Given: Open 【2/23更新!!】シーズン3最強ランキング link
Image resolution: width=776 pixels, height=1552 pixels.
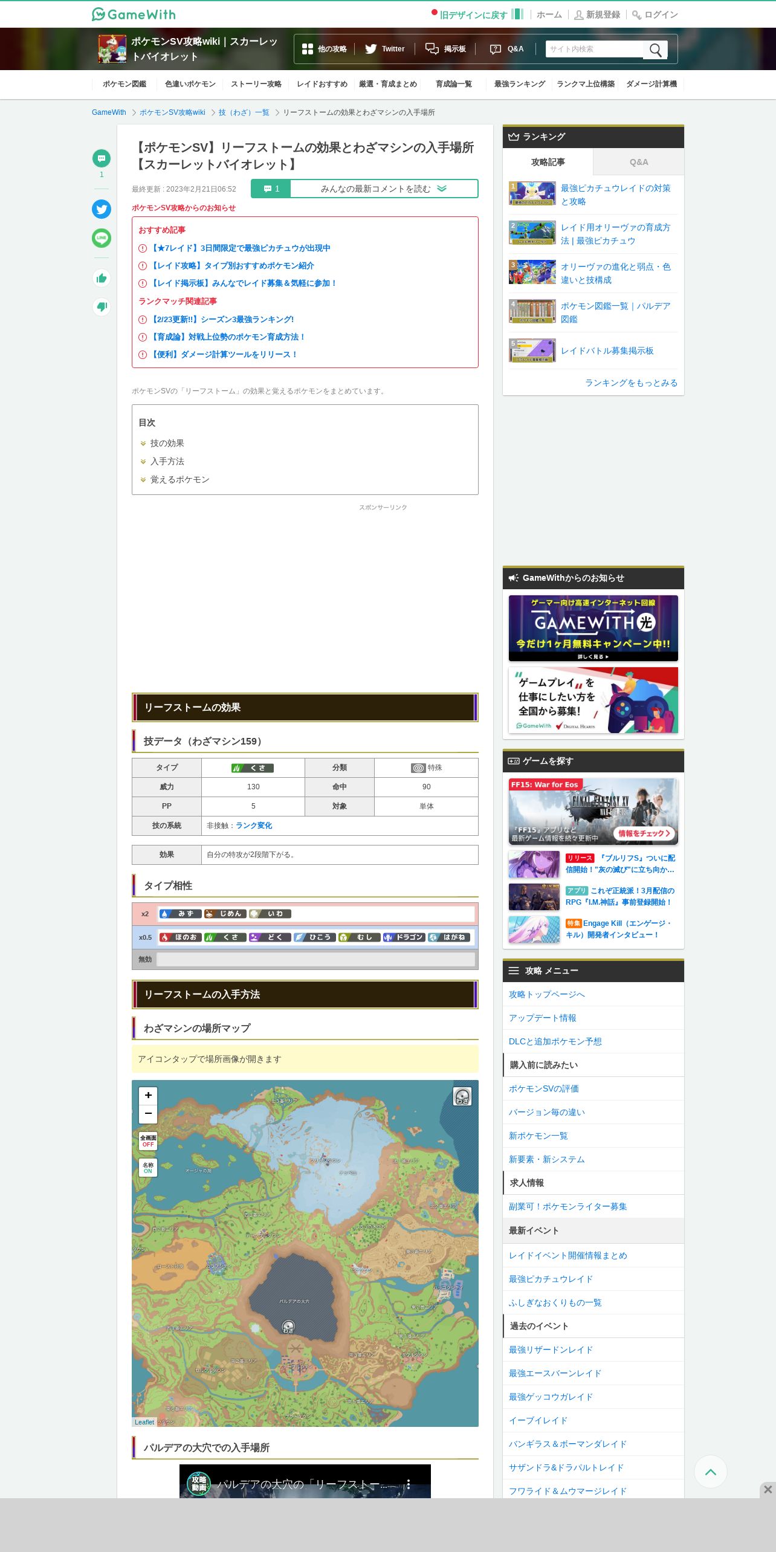Looking at the screenshot, I should click(x=222, y=319).
